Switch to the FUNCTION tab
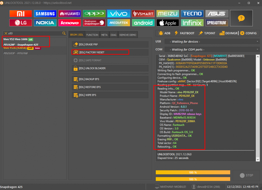262x190 pixels. 92,35
